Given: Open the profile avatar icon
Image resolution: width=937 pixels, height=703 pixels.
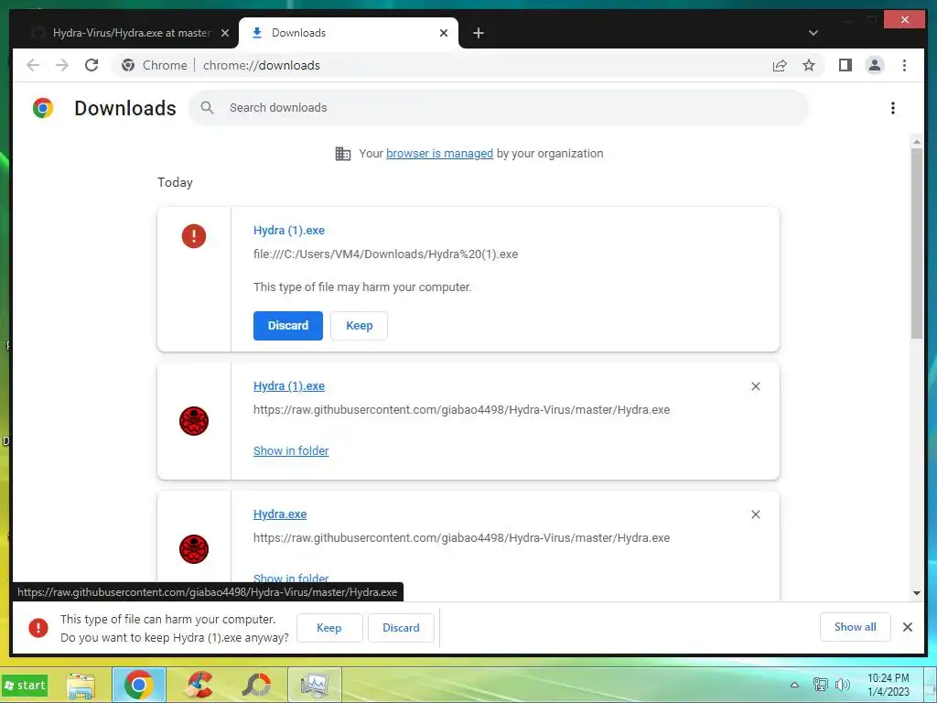Looking at the screenshot, I should click(874, 65).
